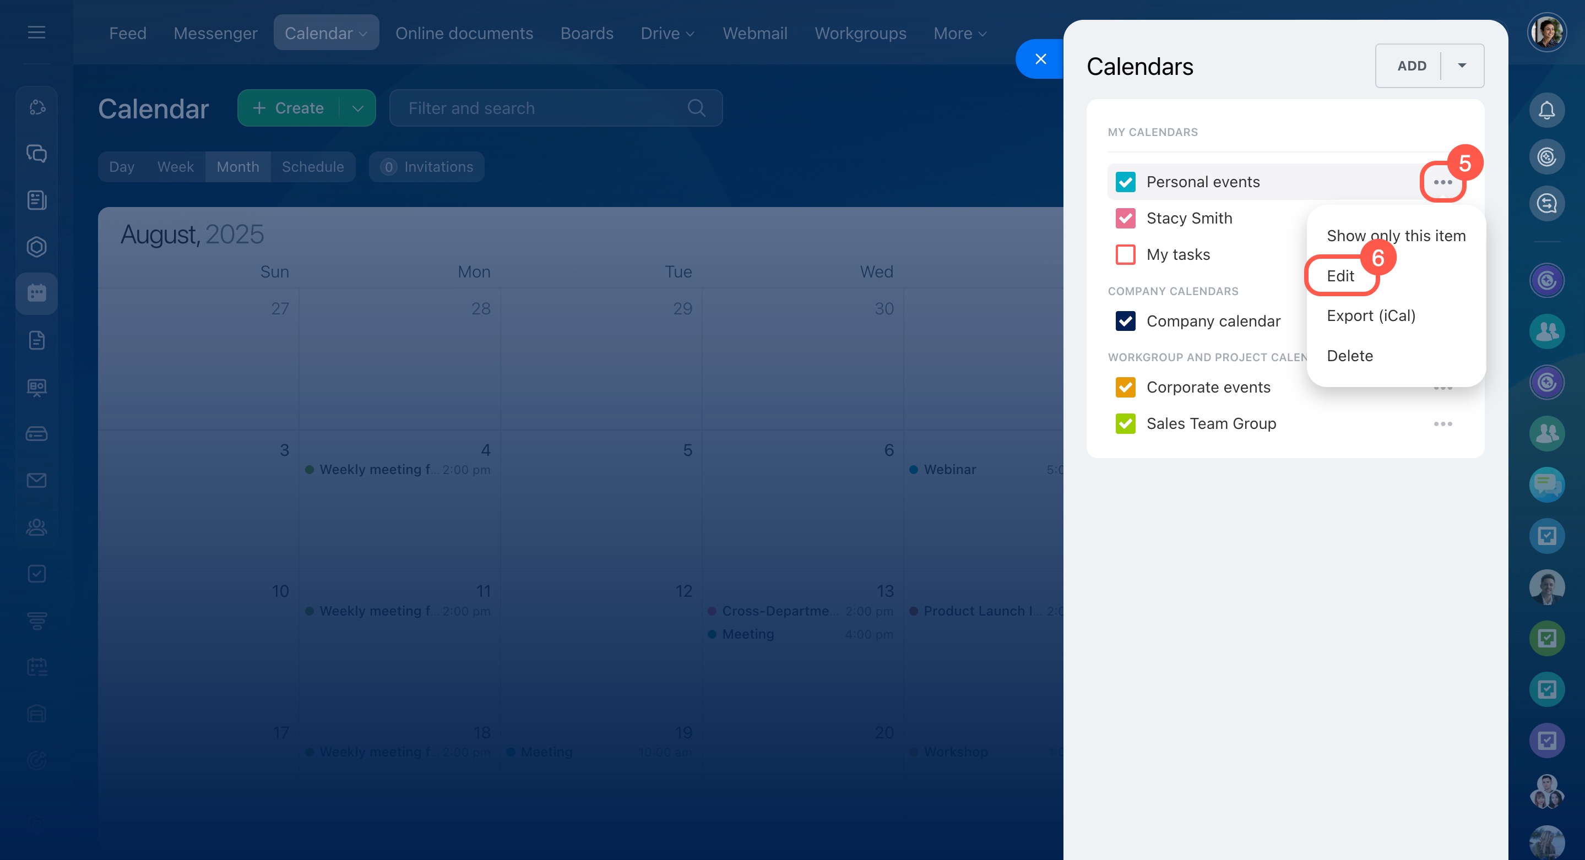Toggle the Company calendar checkbox

click(1125, 321)
